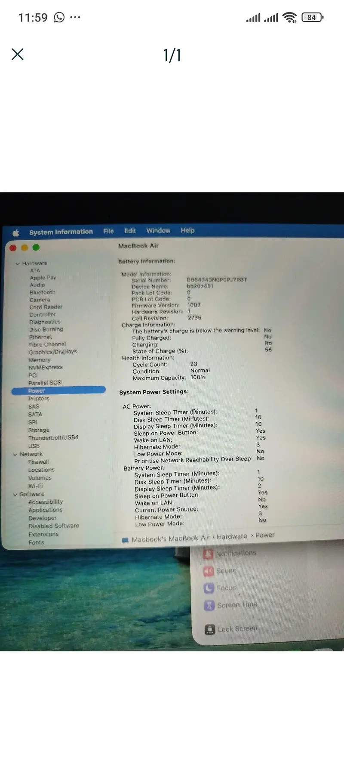Select Developer under Software

tap(42, 518)
